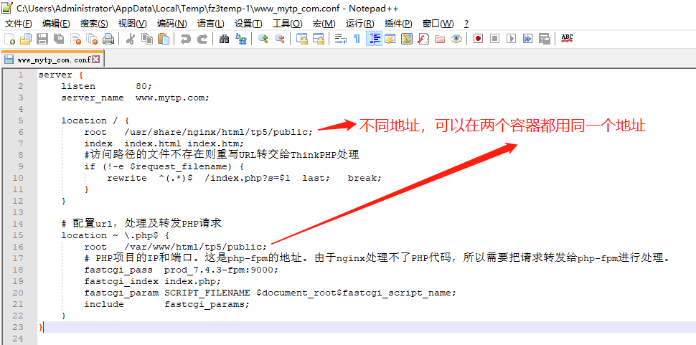This screenshot has height=345, width=696.
Task: Click the '/var/www/html/tp5/public;' root path
Action: (x=195, y=247)
